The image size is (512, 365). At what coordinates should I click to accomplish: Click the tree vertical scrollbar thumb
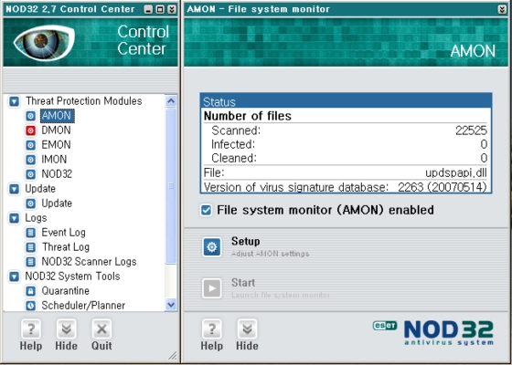171,186
